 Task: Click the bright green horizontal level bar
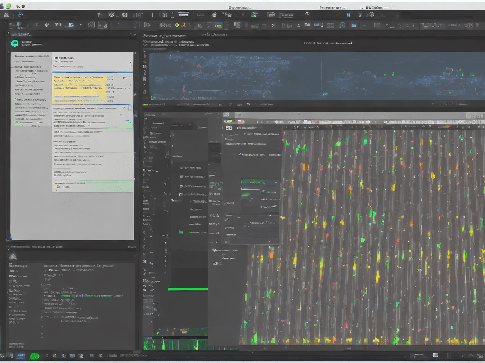tap(188, 289)
